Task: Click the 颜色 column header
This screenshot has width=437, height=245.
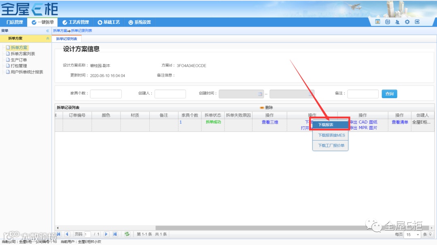Action: (x=106, y=115)
